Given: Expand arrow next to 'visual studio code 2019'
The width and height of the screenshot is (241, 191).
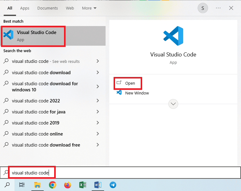Looking at the screenshot, I should 98,123.
